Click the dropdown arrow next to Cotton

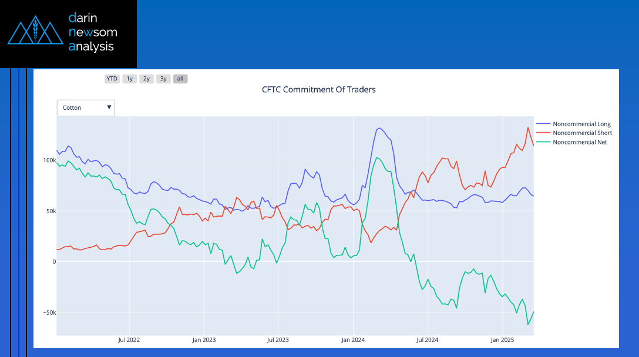tap(109, 107)
